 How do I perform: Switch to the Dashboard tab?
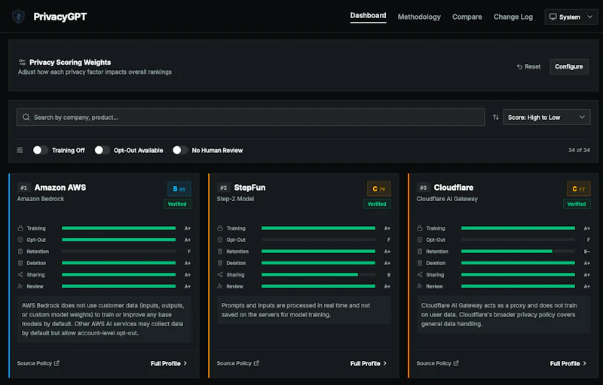(x=368, y=16)
